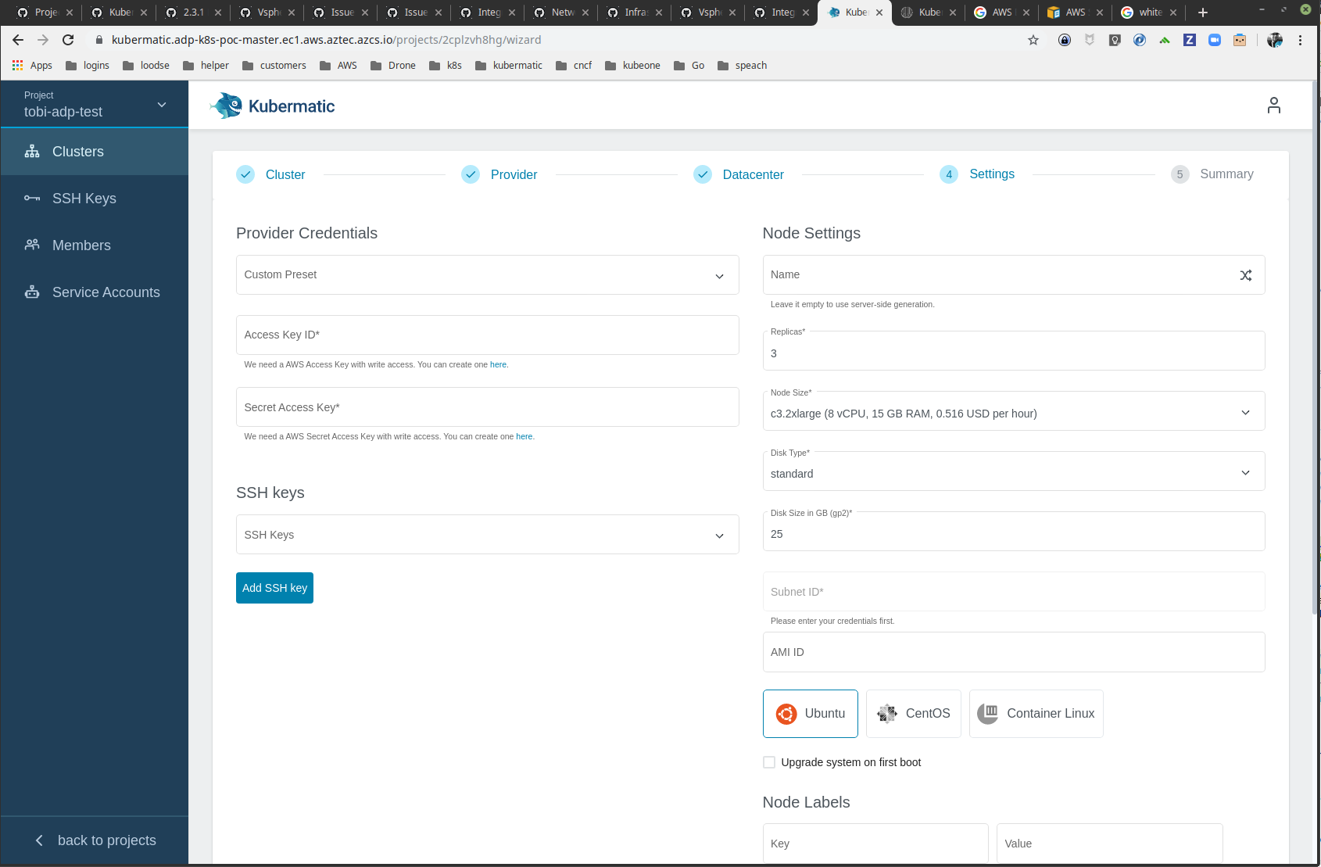Switch to the white browser tab
Screen dimensions: 1321x867
pos(1149,13)
